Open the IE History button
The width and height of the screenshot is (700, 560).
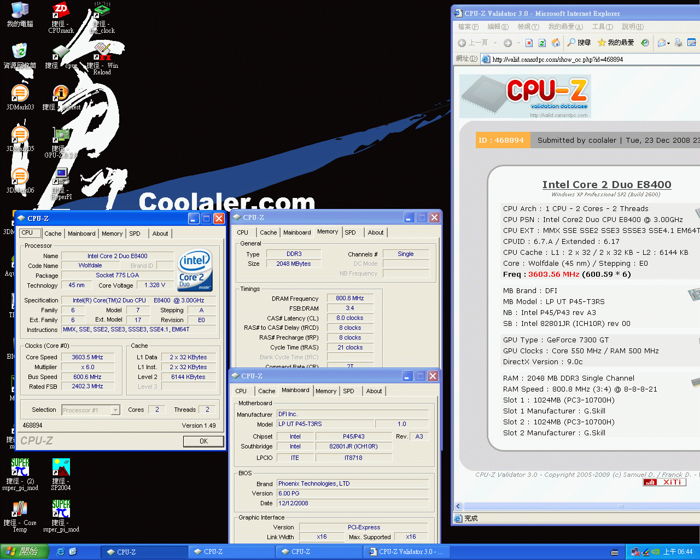click(x=645, y=43)
